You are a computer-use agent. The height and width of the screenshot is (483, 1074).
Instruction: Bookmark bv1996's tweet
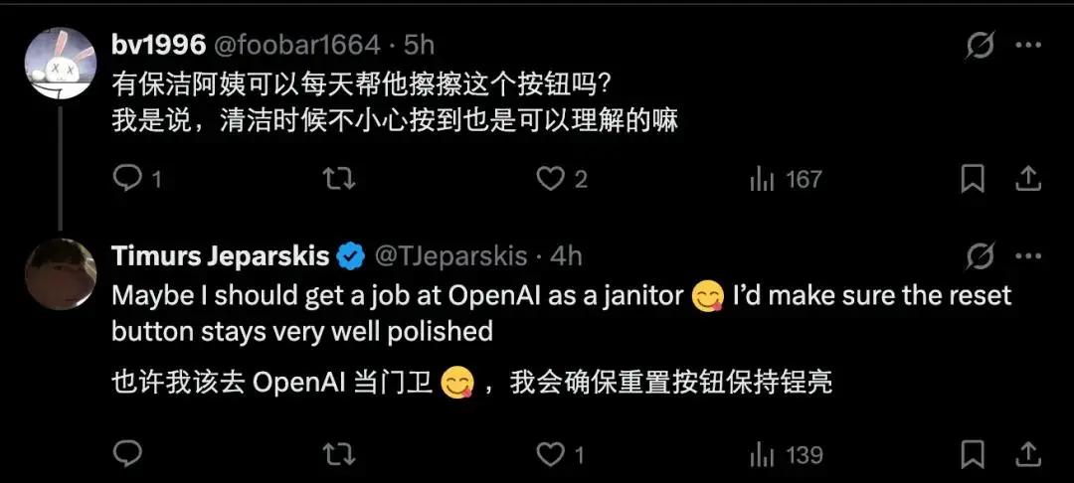click(x=972, y=179)
